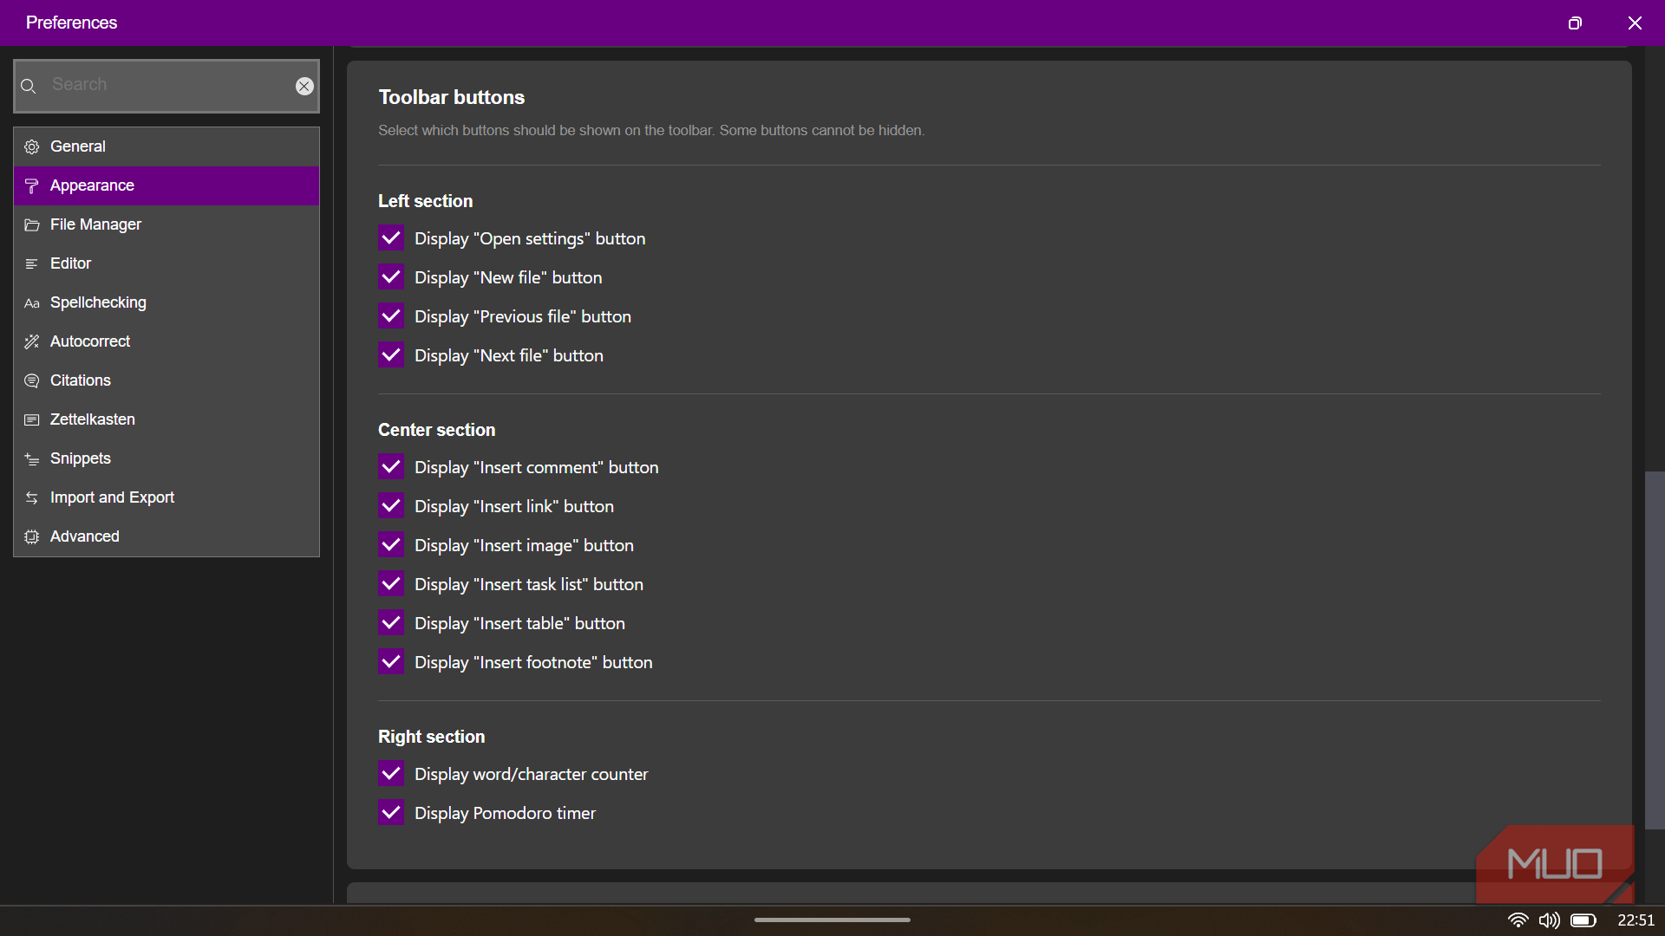Viewport: 1665px width, 936px height.
Task: Click the Import and Export arrows icon
Action: pos(32,498)
